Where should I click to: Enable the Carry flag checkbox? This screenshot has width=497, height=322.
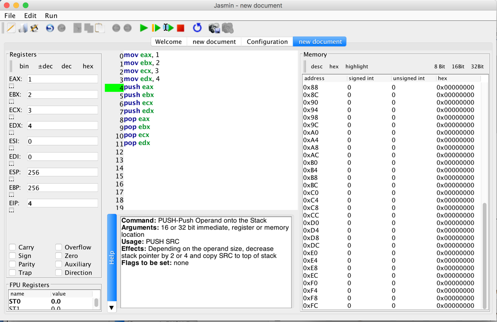tap(13, 247)
